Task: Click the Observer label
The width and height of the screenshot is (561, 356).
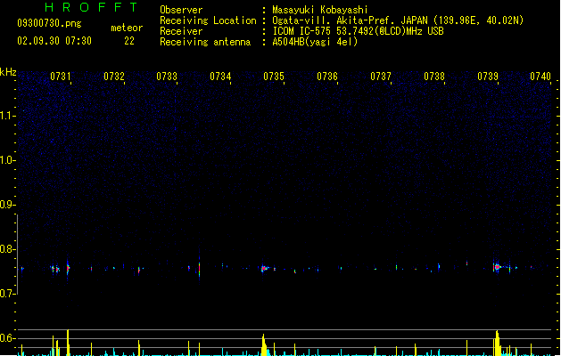Action: click(x=181, y=10)
